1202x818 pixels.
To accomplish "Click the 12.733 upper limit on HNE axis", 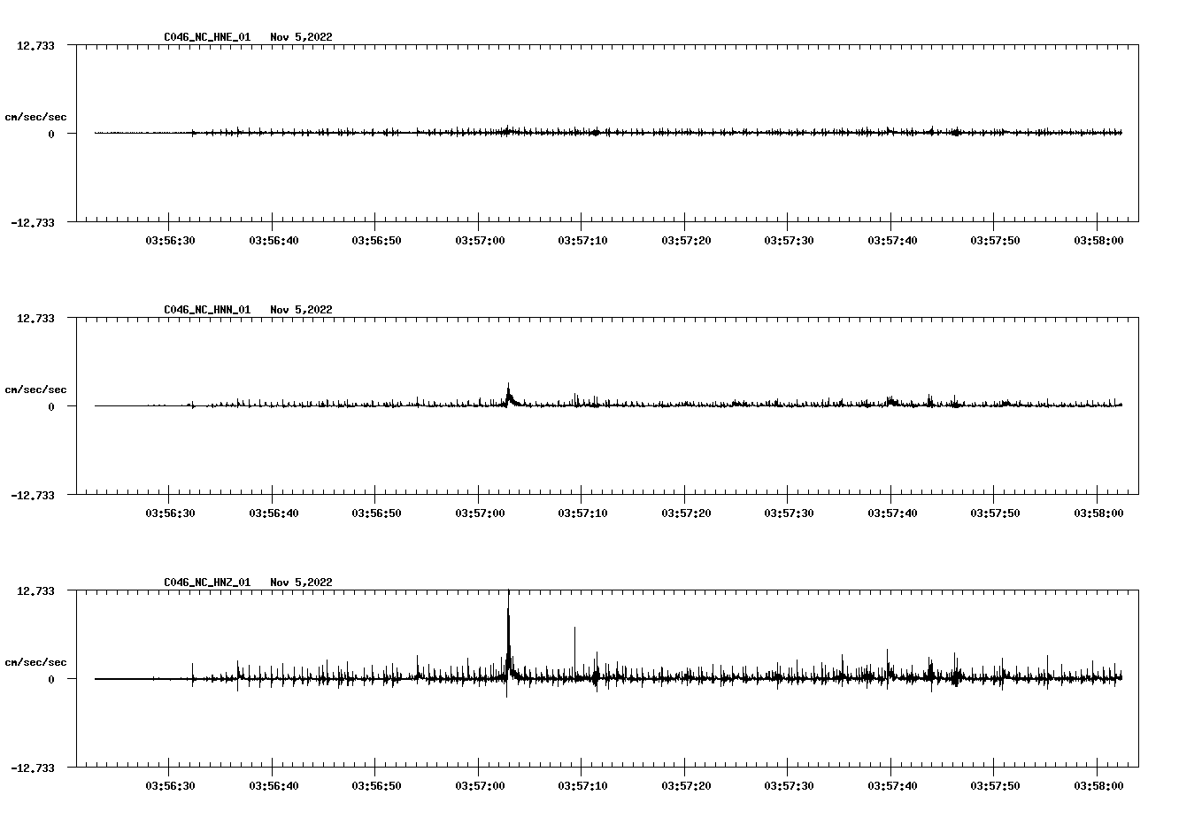I will 35,46.
